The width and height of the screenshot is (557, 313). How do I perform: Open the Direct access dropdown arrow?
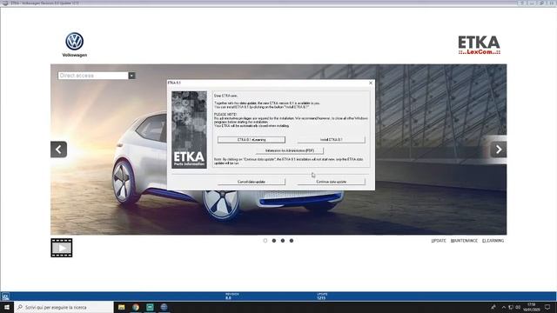(131, 76)
